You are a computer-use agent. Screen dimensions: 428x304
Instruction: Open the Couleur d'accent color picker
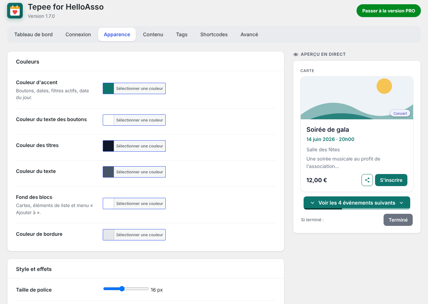point(134,88)
